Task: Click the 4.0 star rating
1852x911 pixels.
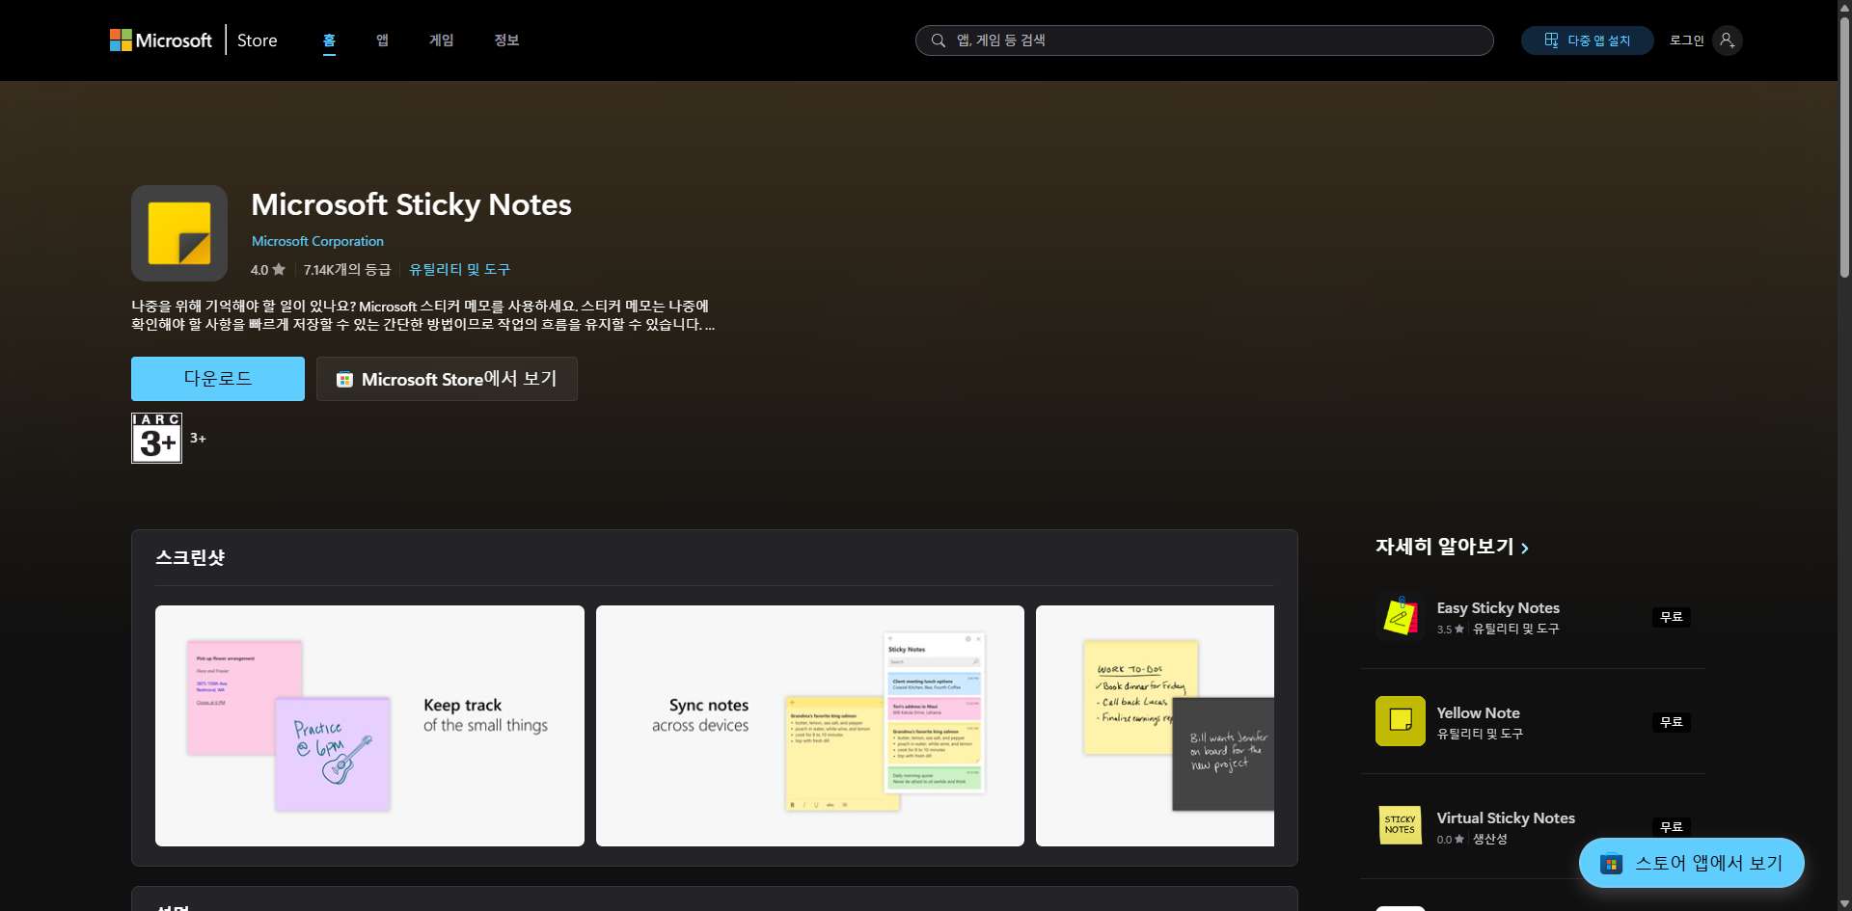Action: pos(268,270)
